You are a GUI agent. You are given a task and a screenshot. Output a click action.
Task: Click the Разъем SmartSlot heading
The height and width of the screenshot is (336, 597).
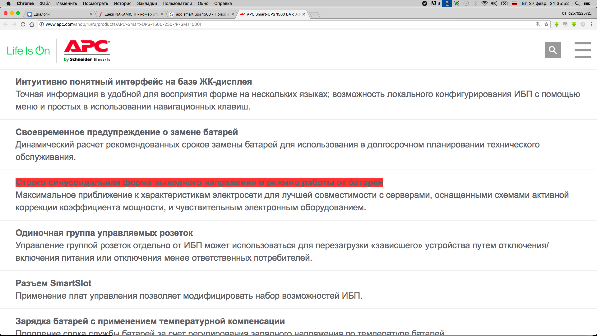(53, 283)
